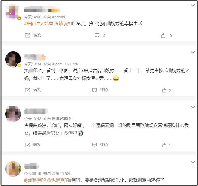Click the repost icon on the 10:43 post
This screenshot has width=198, height=186.
[27, 145]
